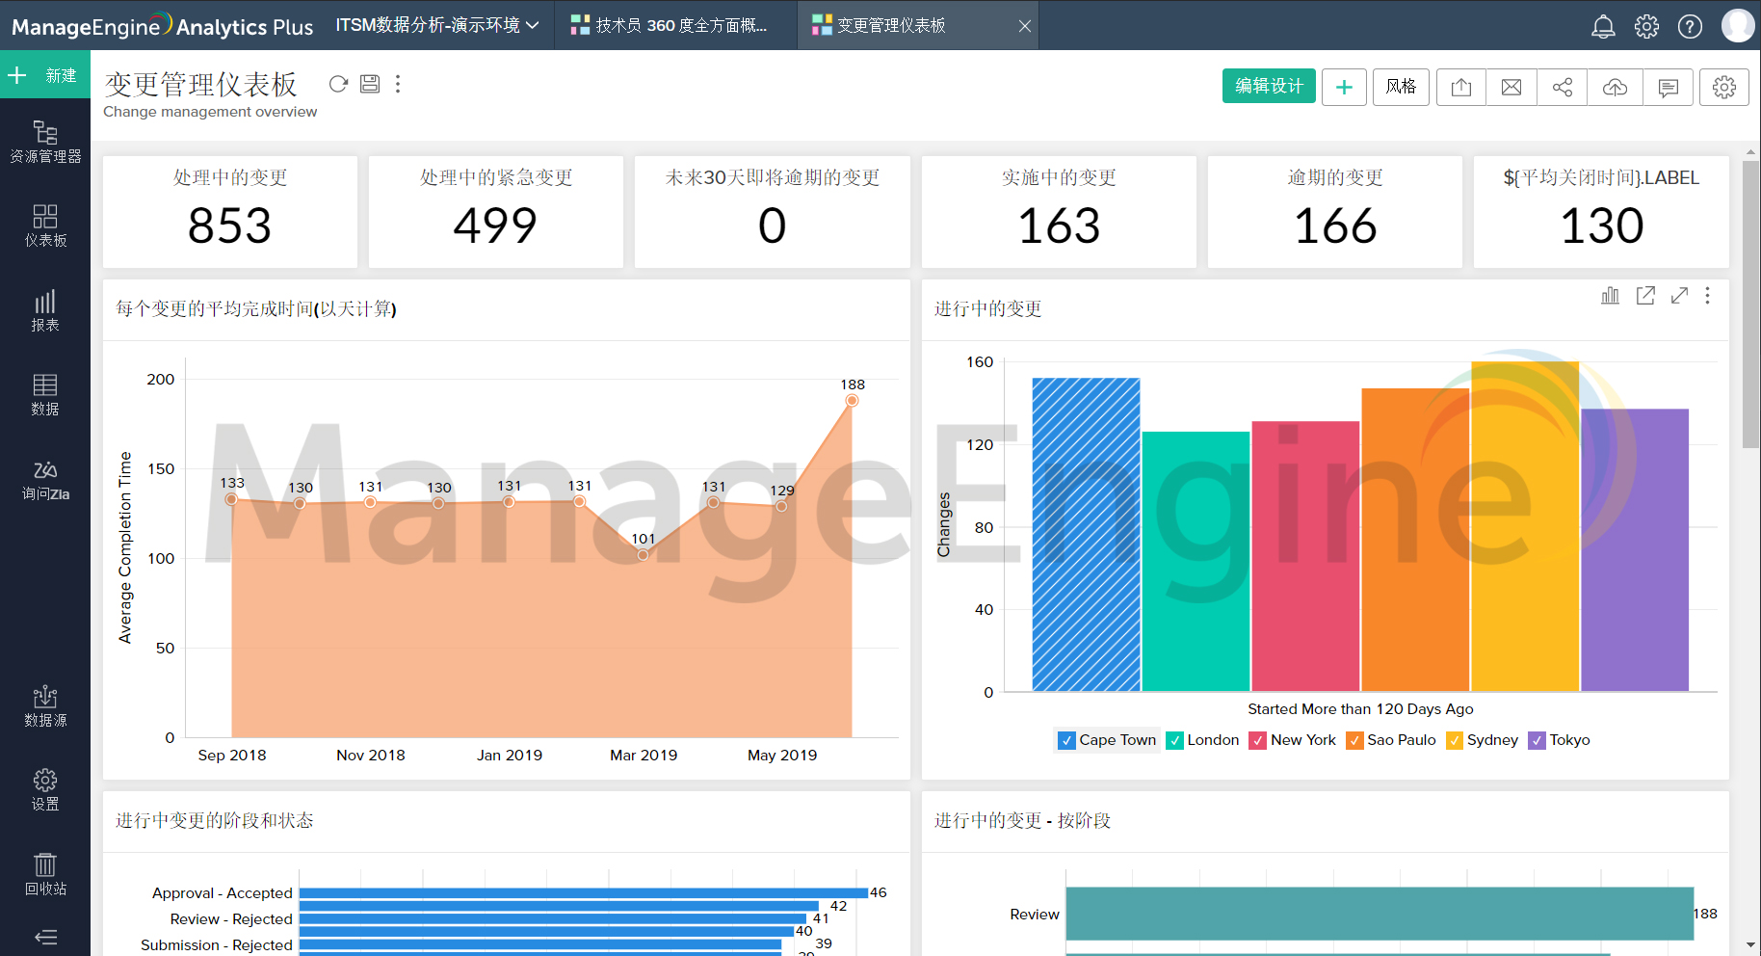
Task: Open the top-bar settings gear
Action: [1646, 27]
